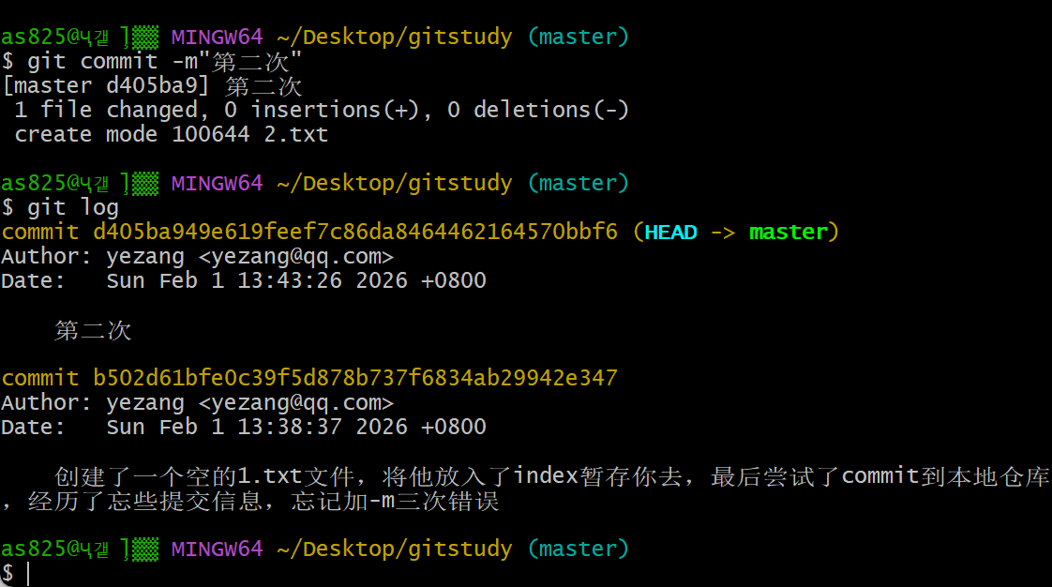
Task: Click the create mode 100644 2.txt line
Action: click(171, 134)
